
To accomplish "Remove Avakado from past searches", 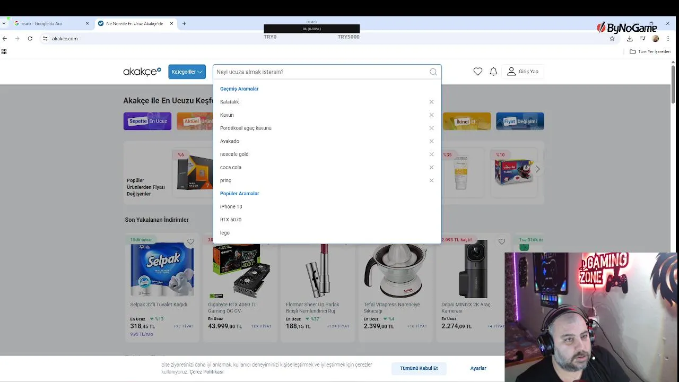I will [431, 141].
